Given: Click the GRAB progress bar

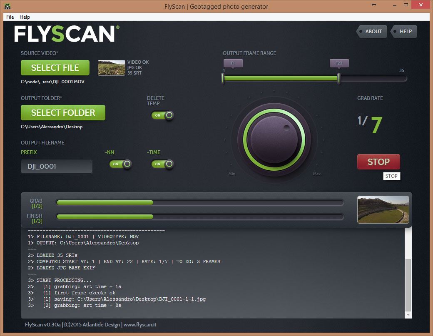Looking at the screenshot, I should [200, 202].
